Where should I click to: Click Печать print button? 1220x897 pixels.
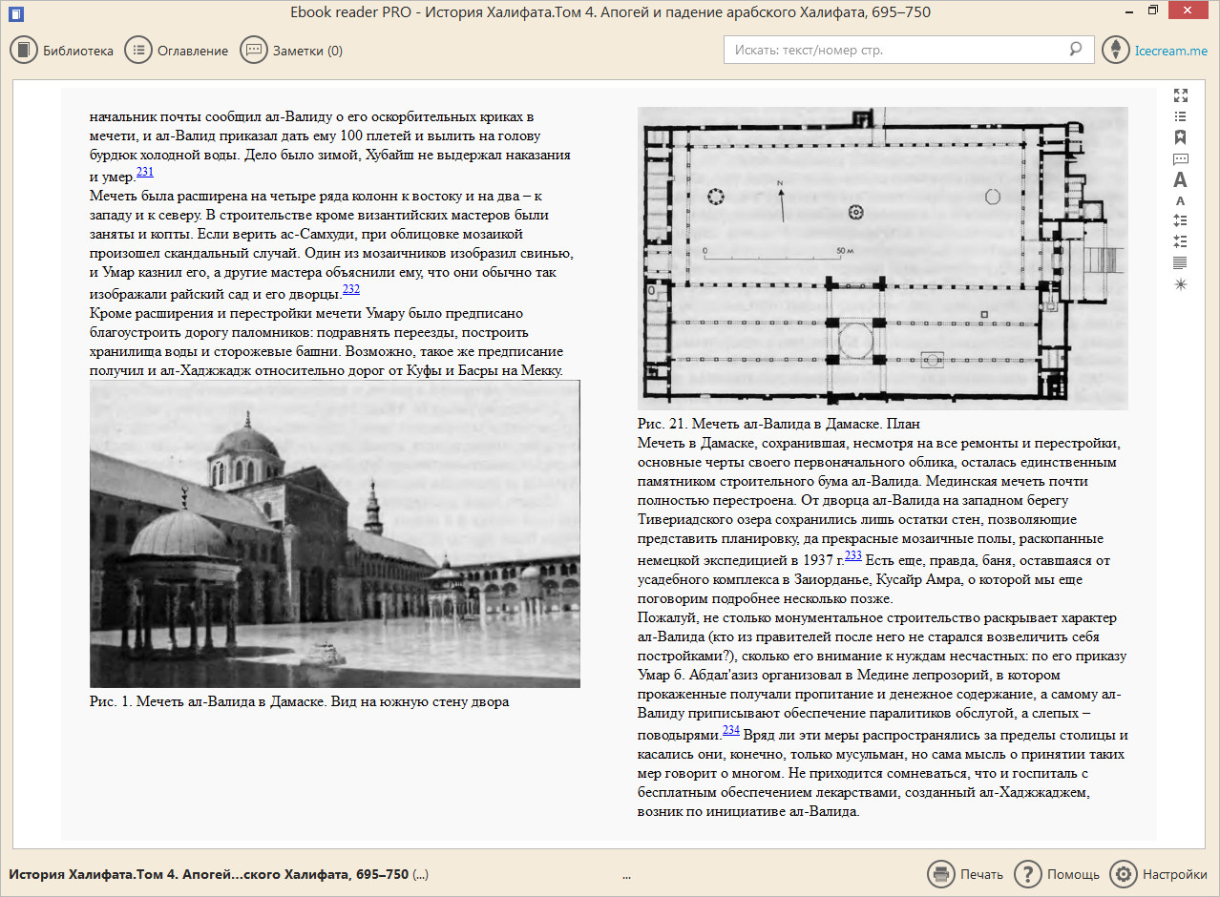(966, 874)
